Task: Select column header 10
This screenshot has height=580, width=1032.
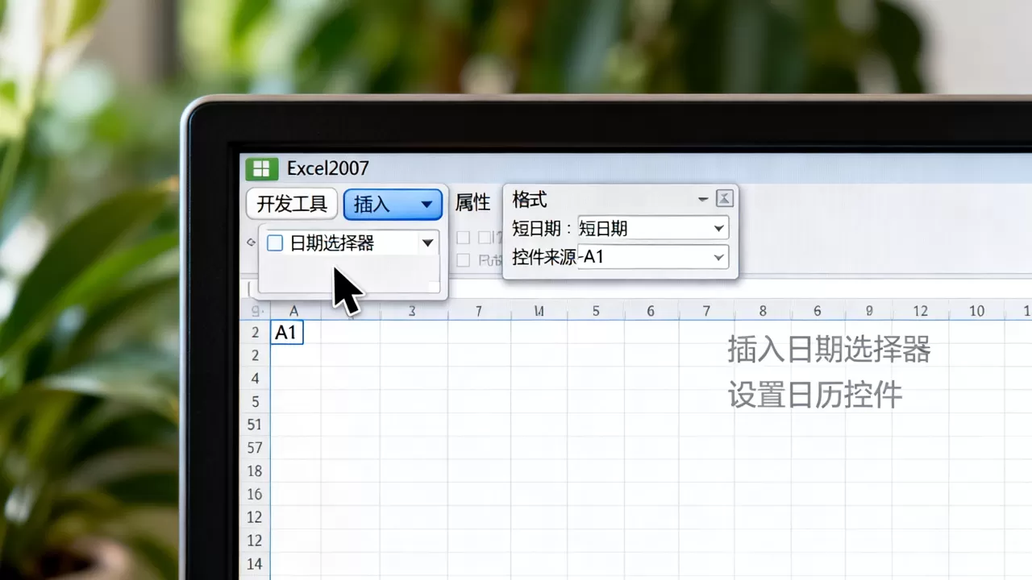Action: 976,311
